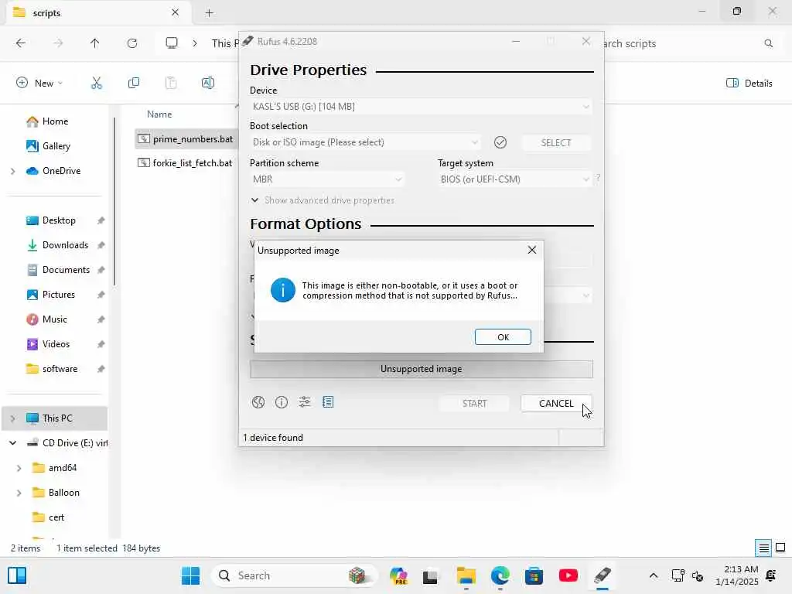This screenshot has height=594, width=792.
Task: Expand Show advanced drive properties
Action: coord(323,200)
